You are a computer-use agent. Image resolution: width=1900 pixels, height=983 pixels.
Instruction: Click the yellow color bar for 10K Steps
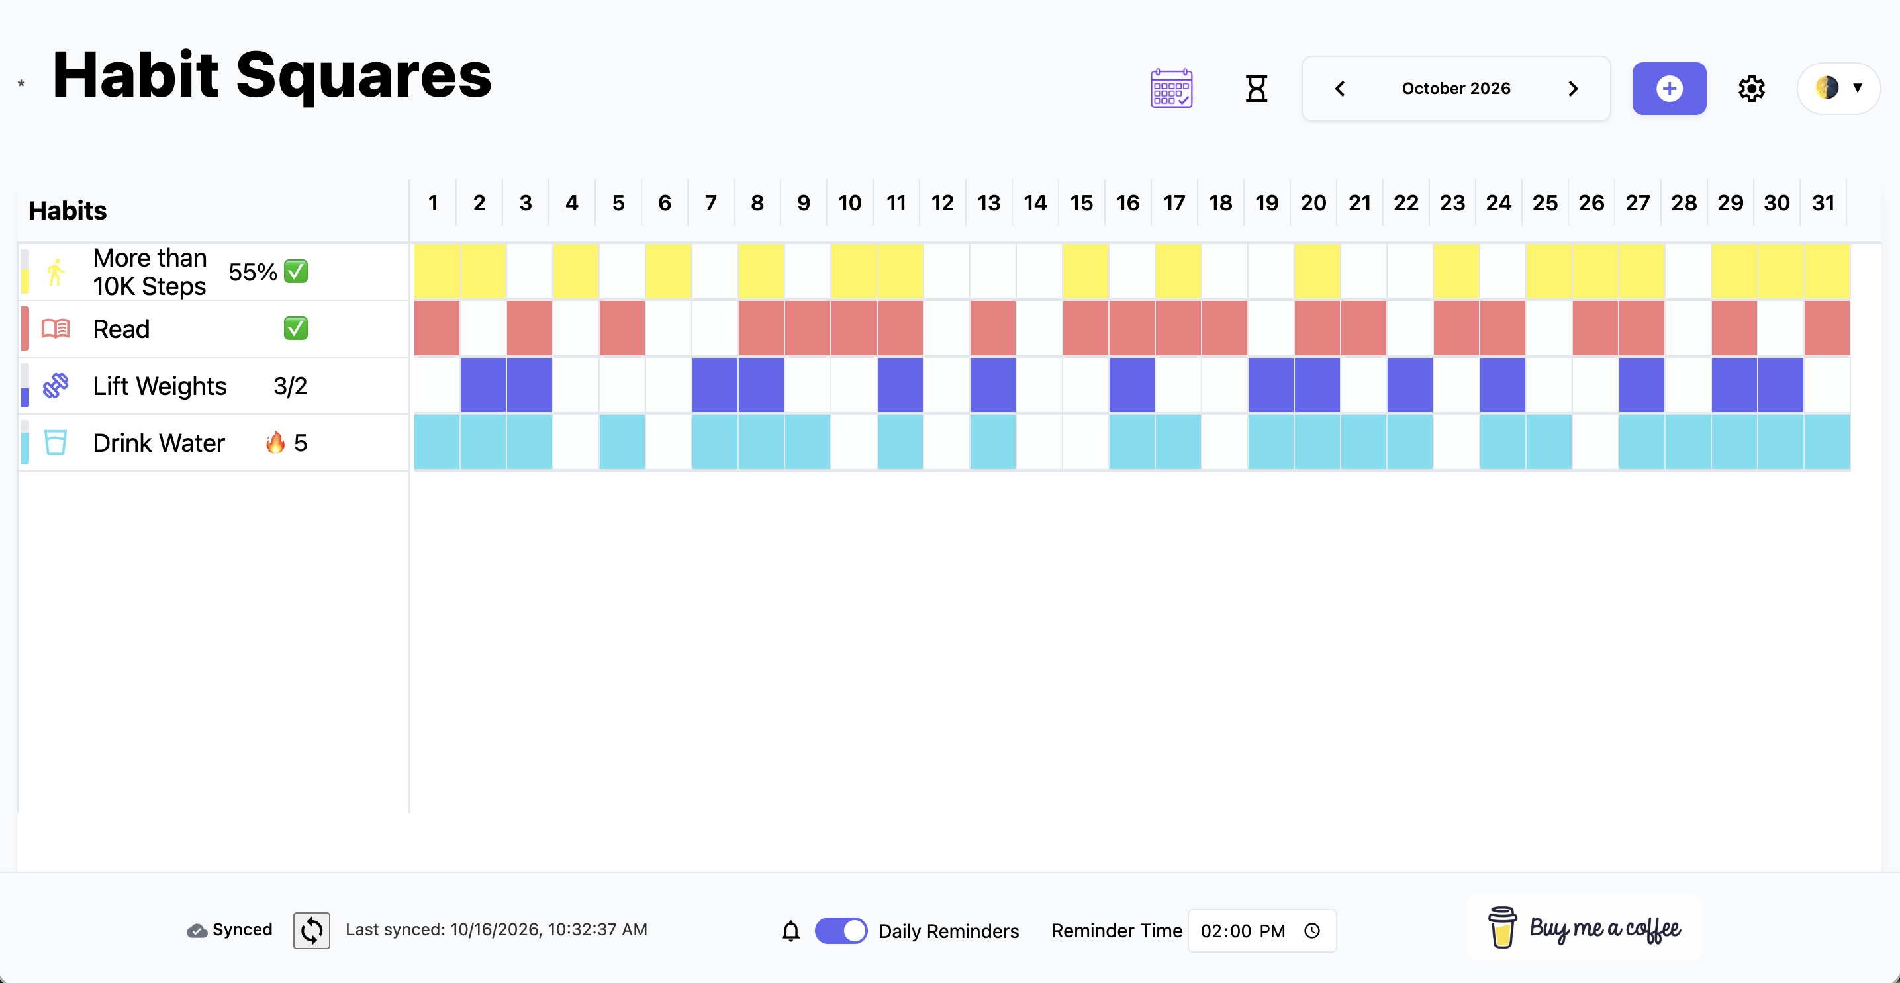25,272
